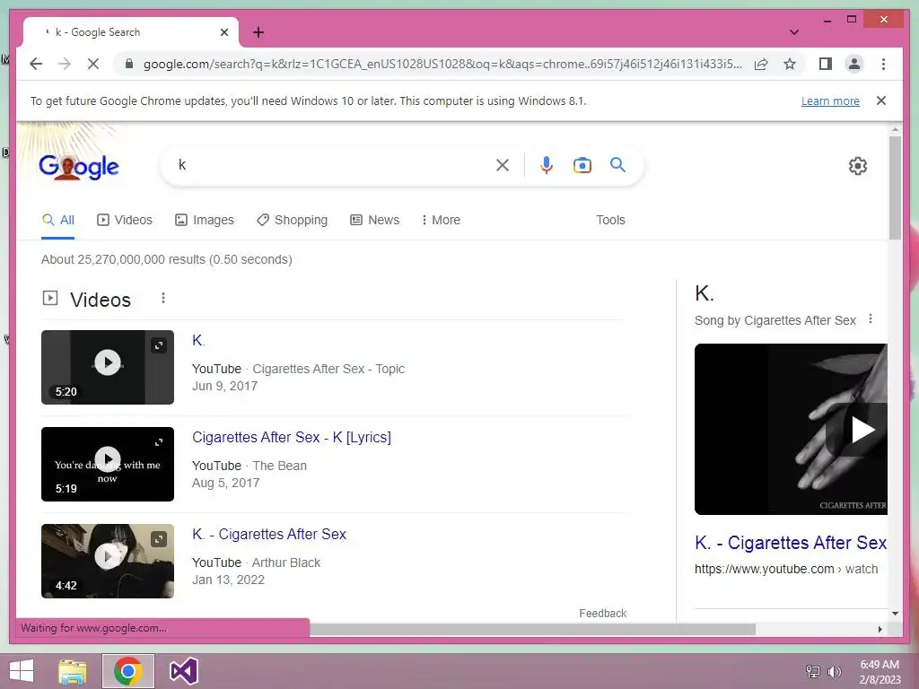Open the site info padlock icon
The width and height of the screenshot is (919, 689).
(129, 64)
